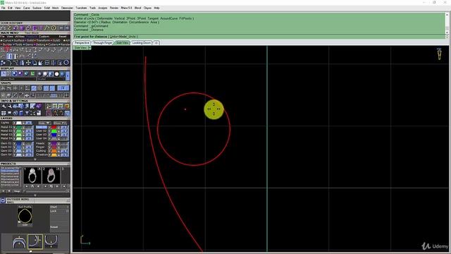Toggle Metal 01 layer visibility box
451x254 pixels.
click(x=28, y=127)
